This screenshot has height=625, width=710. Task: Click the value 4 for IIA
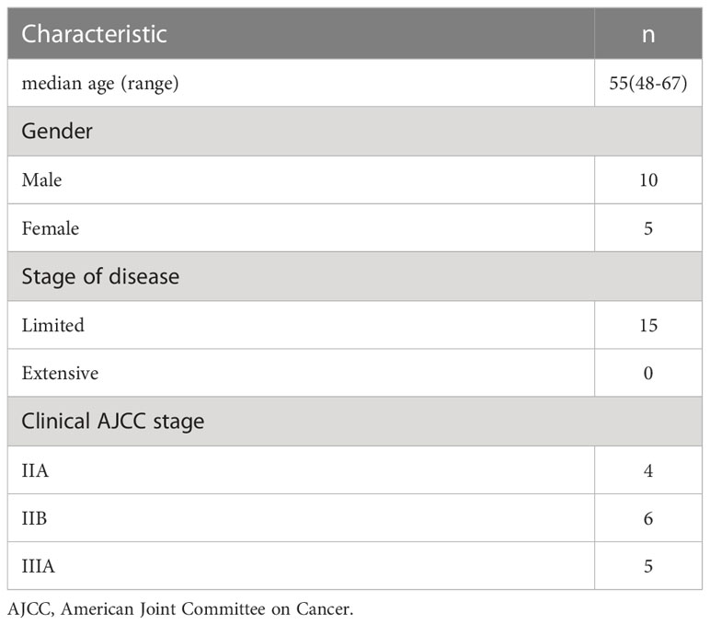tap(648, 470)
